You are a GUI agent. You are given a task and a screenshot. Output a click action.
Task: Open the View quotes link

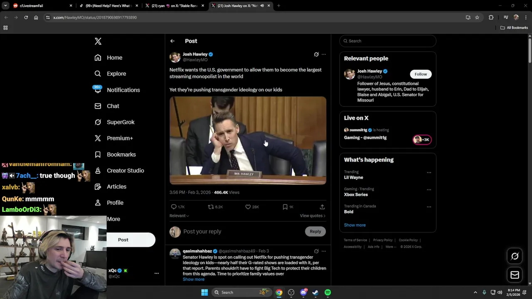coord(313,216)
